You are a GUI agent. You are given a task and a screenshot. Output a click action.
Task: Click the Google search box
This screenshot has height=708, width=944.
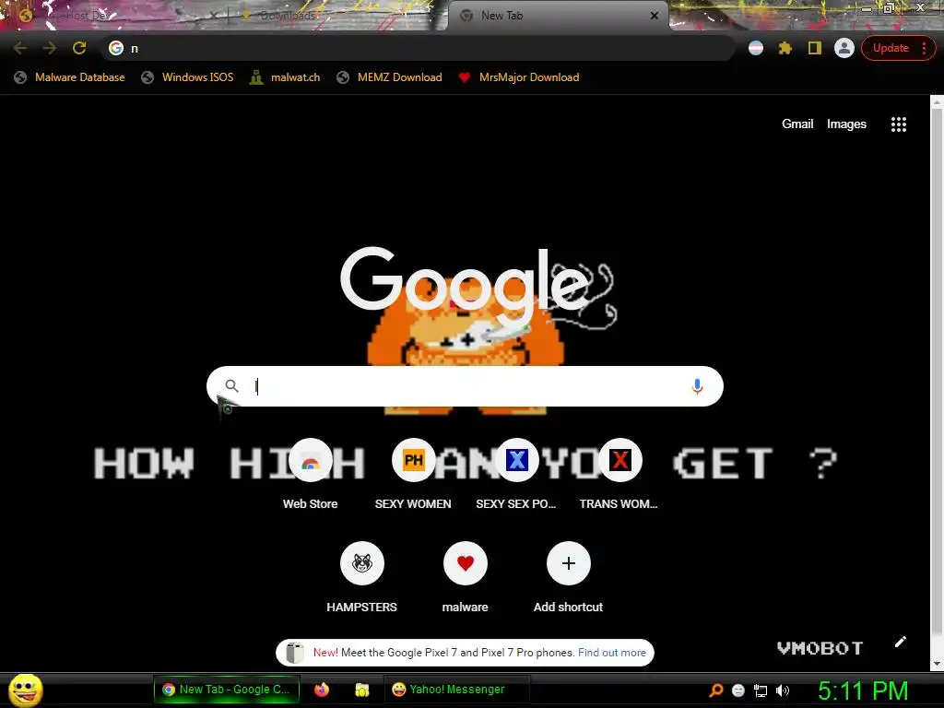click(465, 386)
